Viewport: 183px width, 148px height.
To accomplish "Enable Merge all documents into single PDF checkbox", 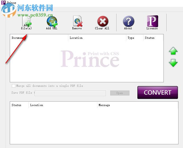I will (x=13, y=86).
